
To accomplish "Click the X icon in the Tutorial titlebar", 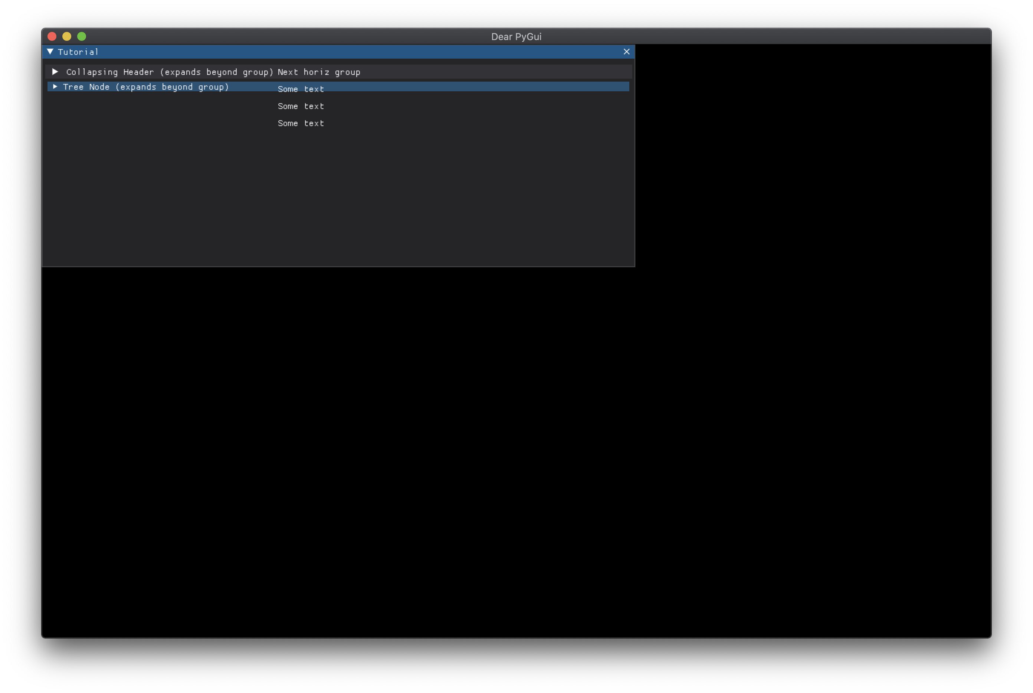I will (x=626, y=52).
